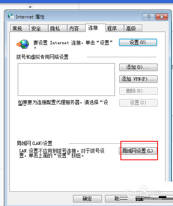This screenshot has height=206, width=173.
Task: Open 局域网设置(L) button
Action: point(138,151)
